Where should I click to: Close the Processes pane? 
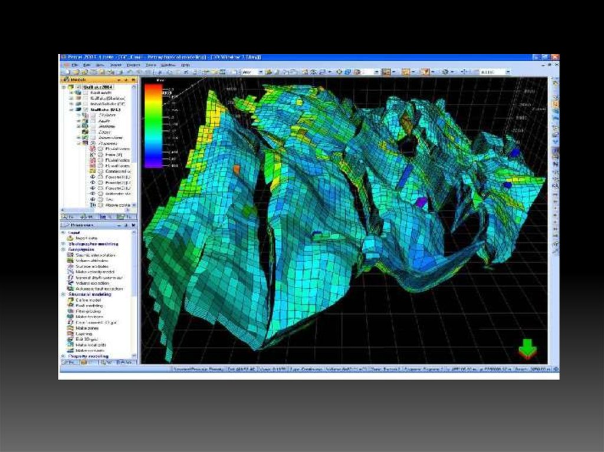(x=134, y=225)
